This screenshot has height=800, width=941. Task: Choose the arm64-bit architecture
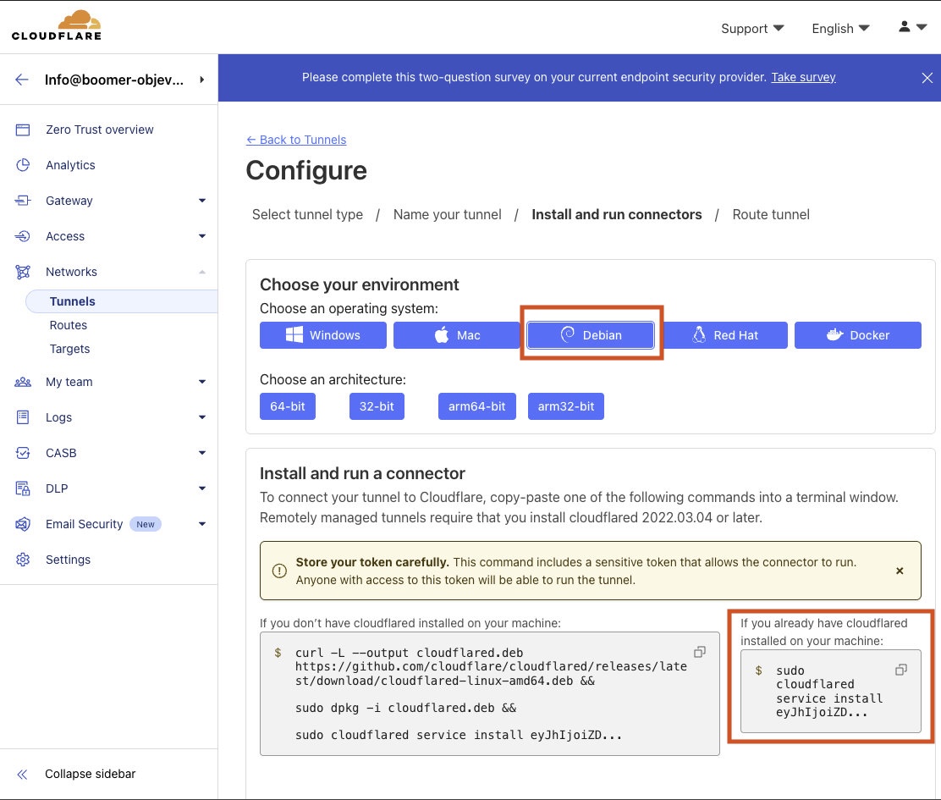(476, 406)
